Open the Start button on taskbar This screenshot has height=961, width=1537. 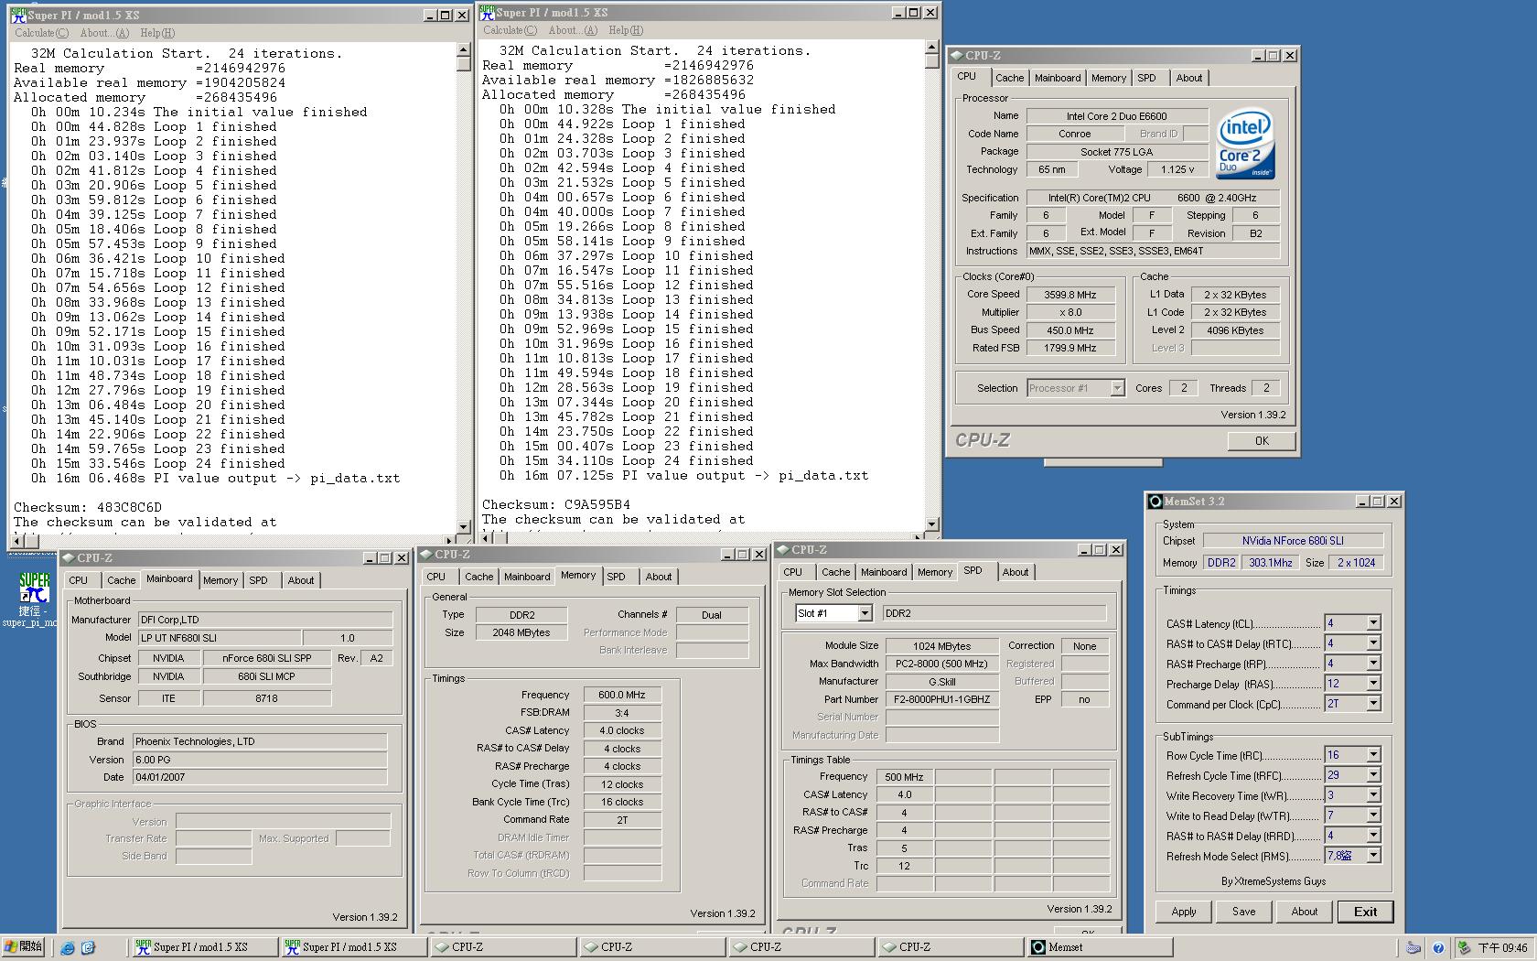[23, 947]
